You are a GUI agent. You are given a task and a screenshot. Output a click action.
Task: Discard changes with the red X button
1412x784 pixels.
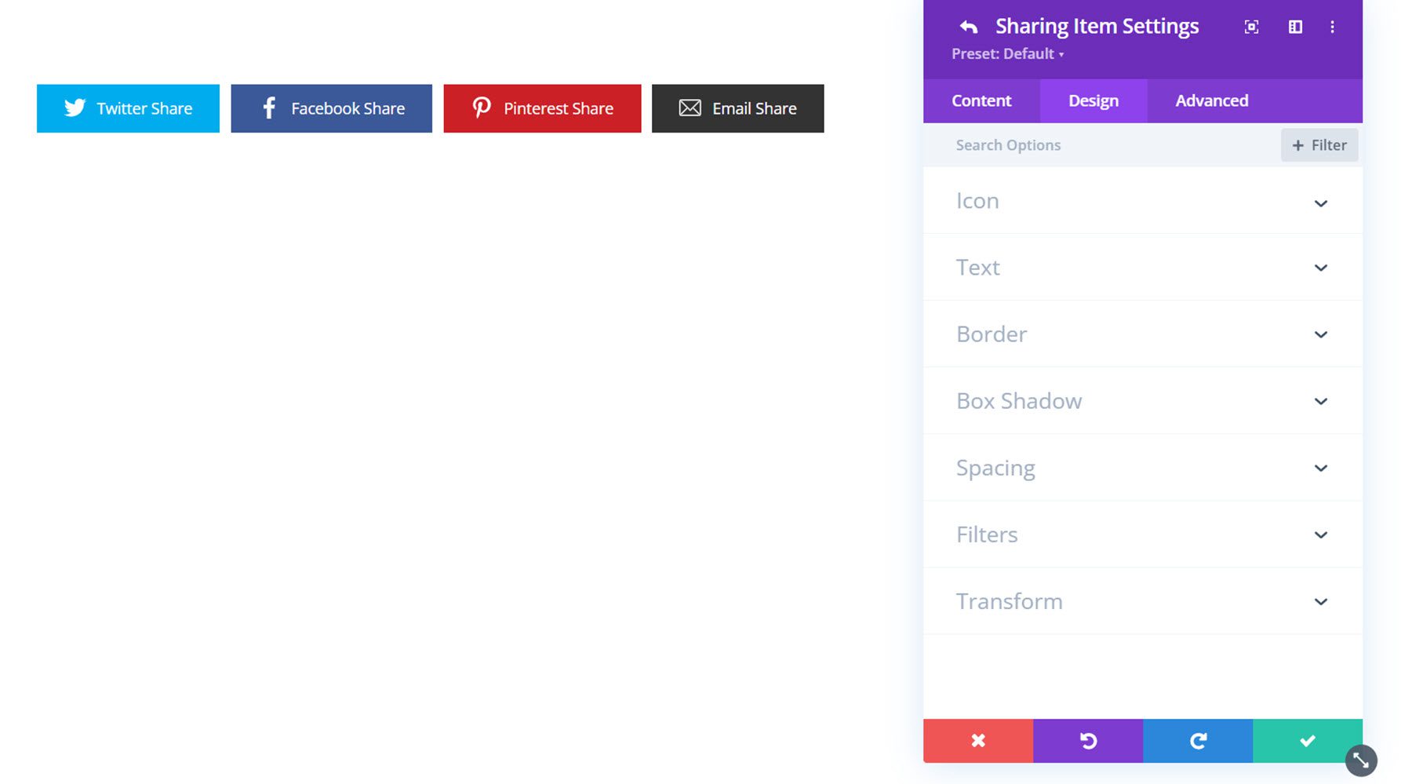tap(977, 740)
